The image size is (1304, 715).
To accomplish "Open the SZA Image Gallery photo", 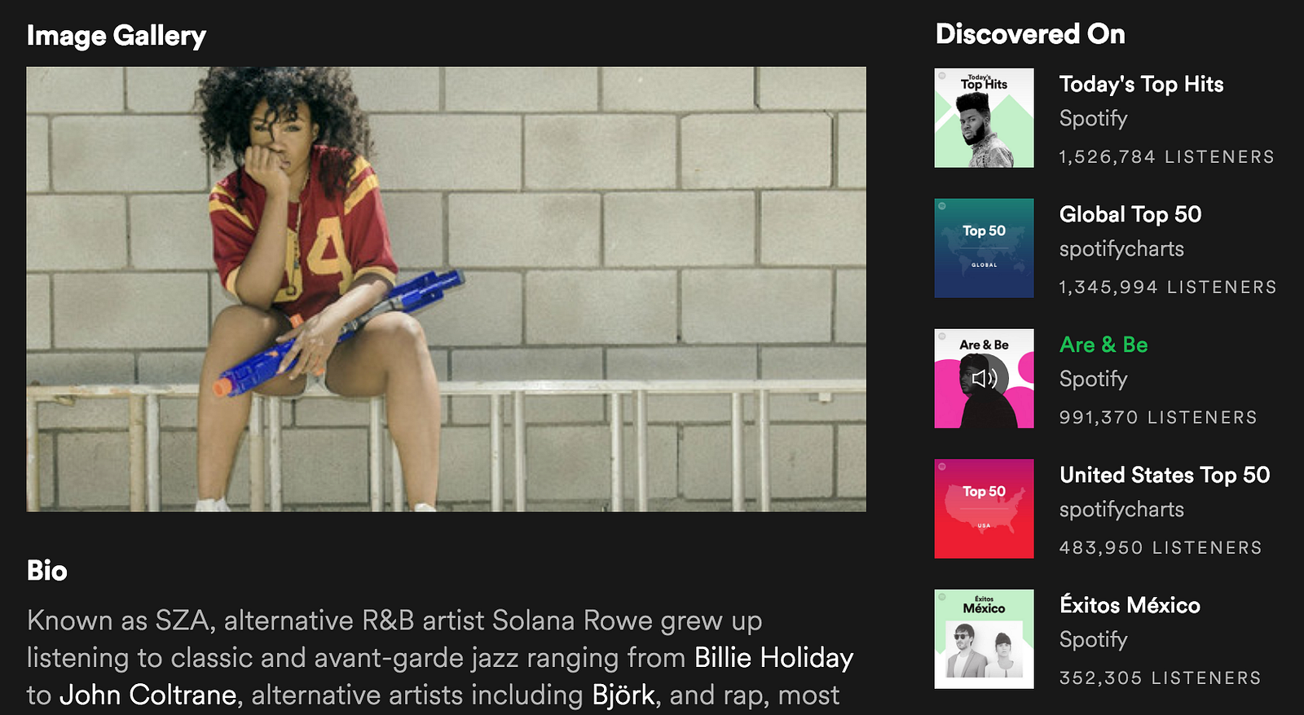I will (446, 289).
